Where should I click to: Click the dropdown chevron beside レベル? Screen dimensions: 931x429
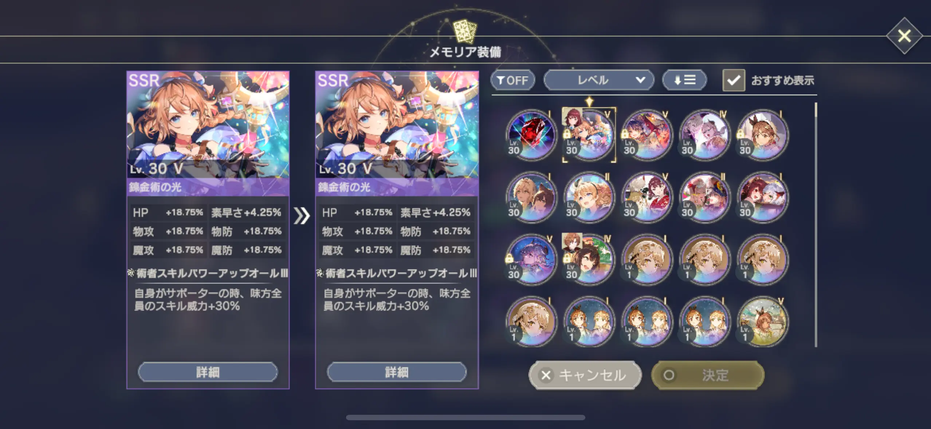tap(640, 80)
